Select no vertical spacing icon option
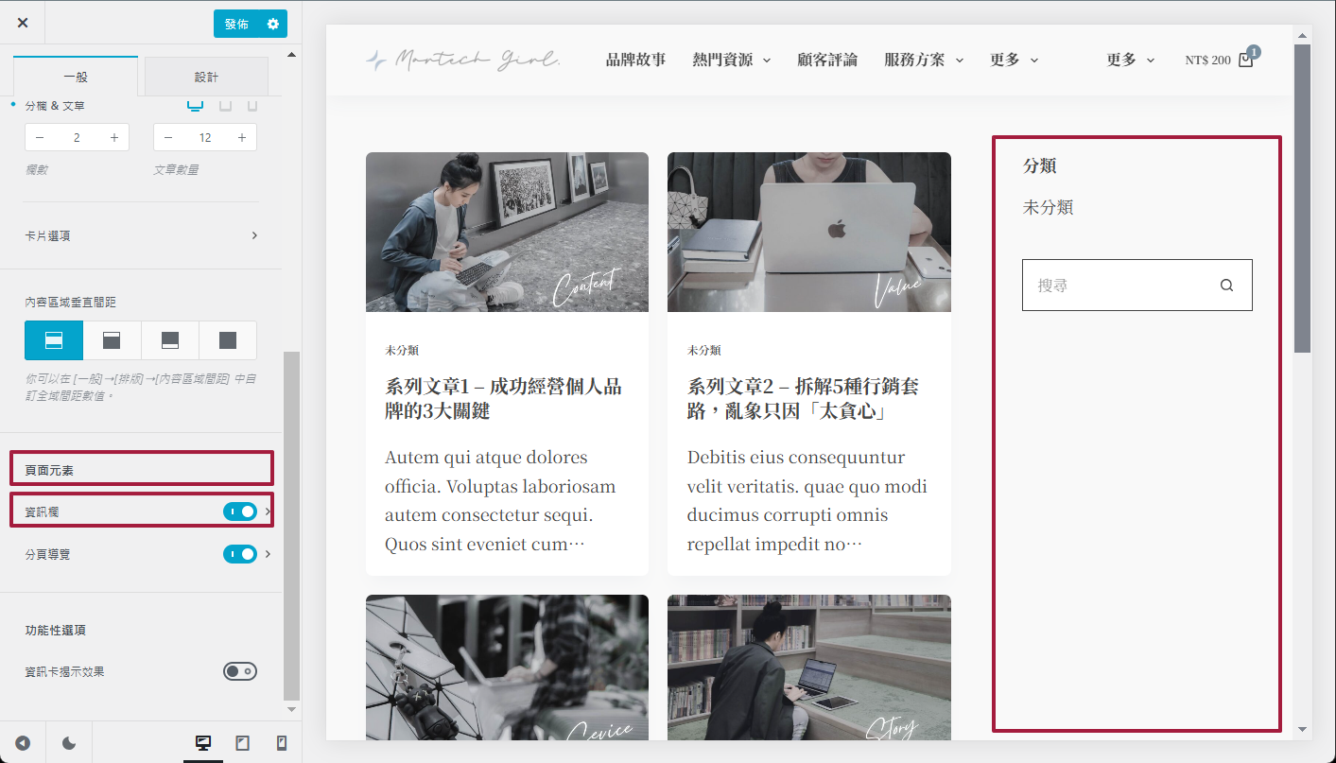Viewport: 1336px width, 763px height. coord(228,340)
